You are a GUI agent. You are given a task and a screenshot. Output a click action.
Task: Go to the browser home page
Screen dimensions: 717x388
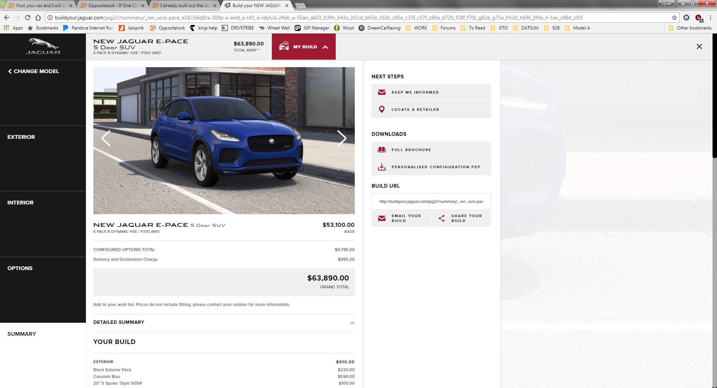(x=38, y=18)
